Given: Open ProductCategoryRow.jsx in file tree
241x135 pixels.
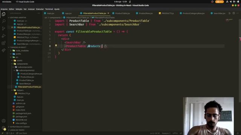Looking at the screenshot, I should pyautogui.click(x=31, y=74).
